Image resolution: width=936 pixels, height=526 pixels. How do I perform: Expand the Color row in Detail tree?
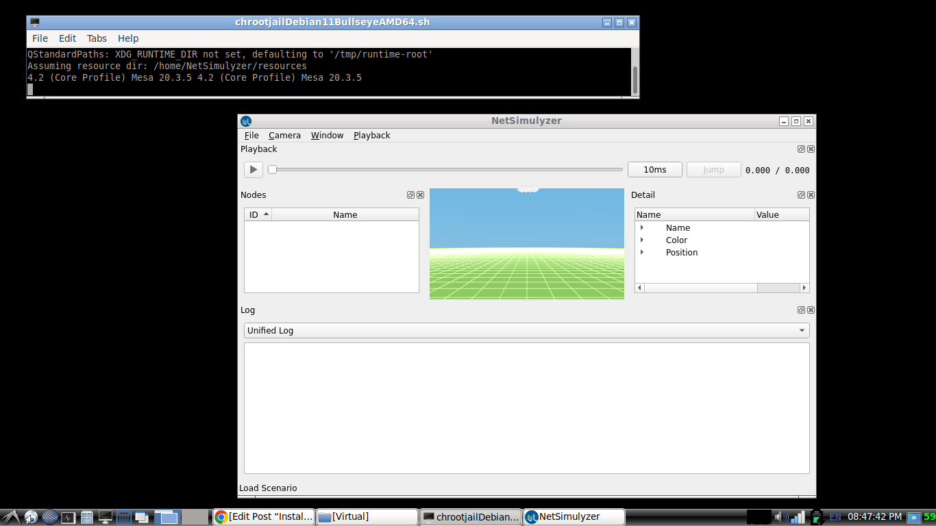(642, 240)
